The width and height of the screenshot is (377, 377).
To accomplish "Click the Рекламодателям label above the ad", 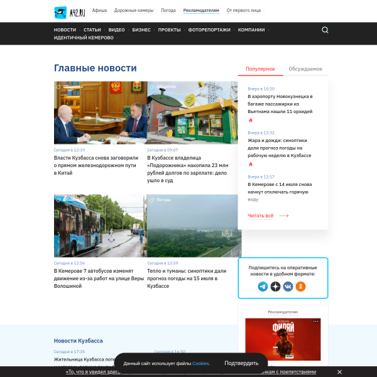I will 283,312.
